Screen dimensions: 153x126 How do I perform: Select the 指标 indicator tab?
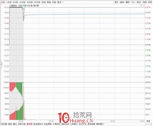point(10,124)
